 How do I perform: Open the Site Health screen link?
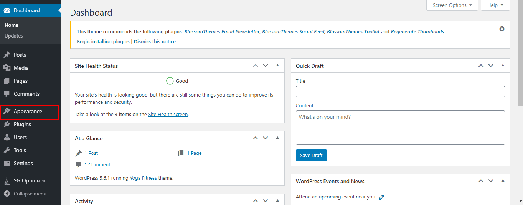tap(168, 114)
